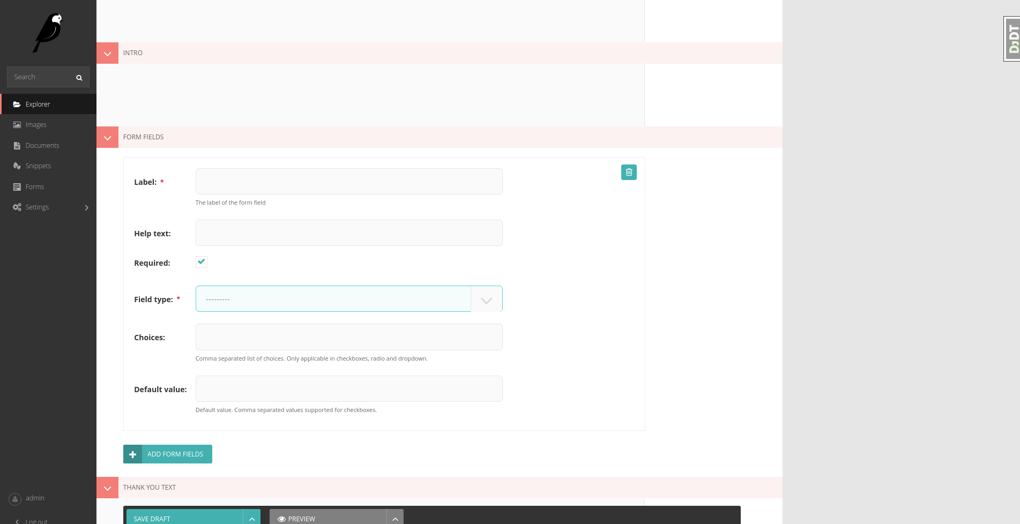Open Settings in the sidebar

48,207
